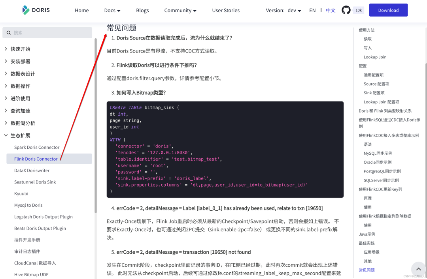Image resolution: width=427 pixels, height=279 pixels.
Task: Jump to 使用FlinkCDC更新Key列 section
Action: click(x=380, y=189)
